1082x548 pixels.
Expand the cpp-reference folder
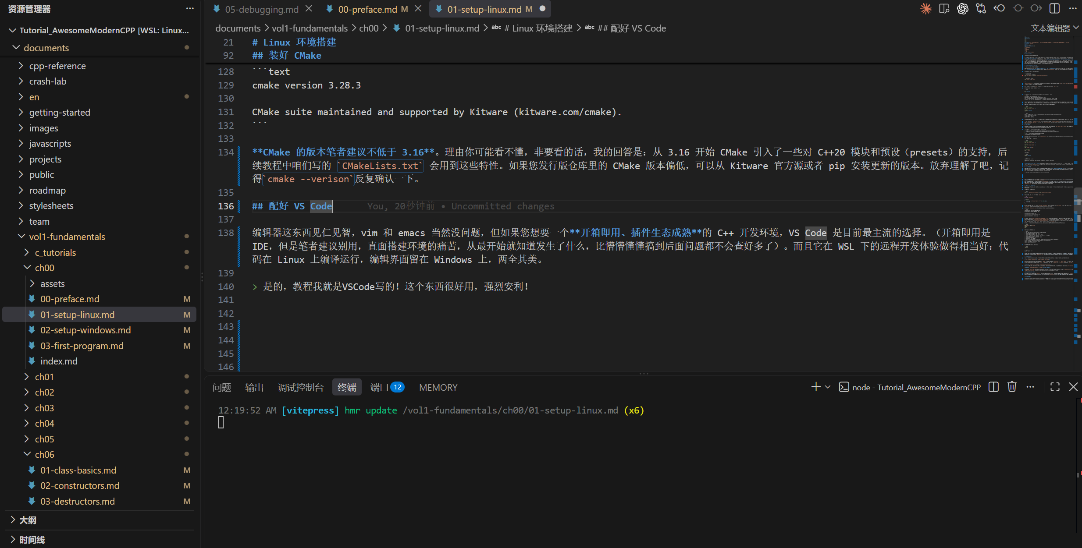(21, 66)
